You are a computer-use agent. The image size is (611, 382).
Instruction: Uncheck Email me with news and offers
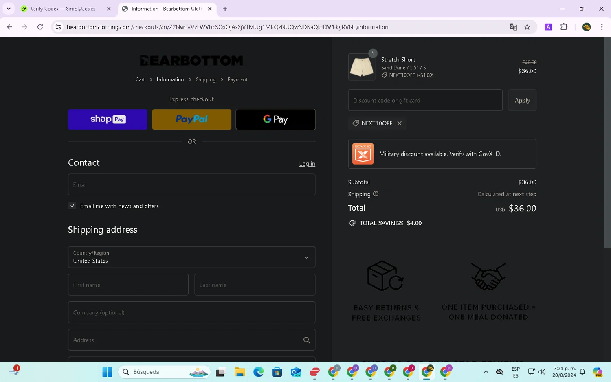[72, 206]
